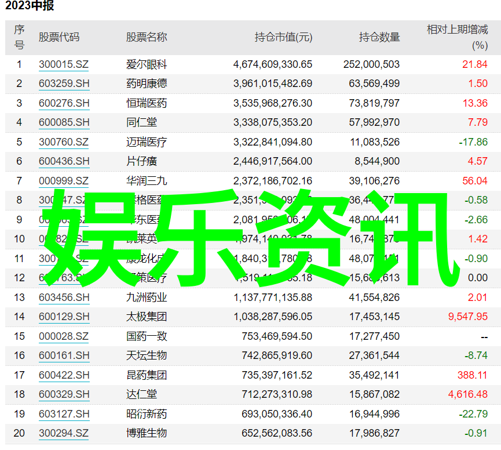Click the 持仓市值(元) column header
501x450 pixels.
[283, 38]
